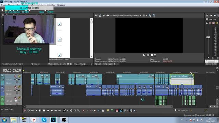Open the Справка menu
This screenshot has height=123, width=219.
[61, 5]
